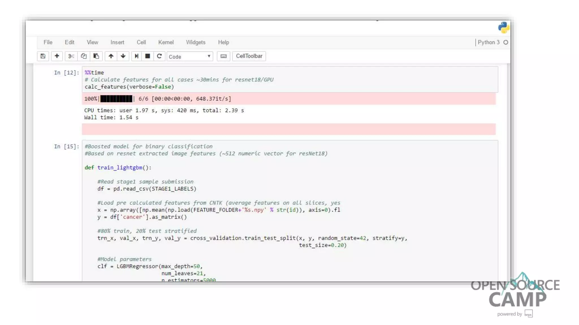Run cell with the step-forward icon
The image size is (579, 325).
pyautogui.click(x=137, y=56)
